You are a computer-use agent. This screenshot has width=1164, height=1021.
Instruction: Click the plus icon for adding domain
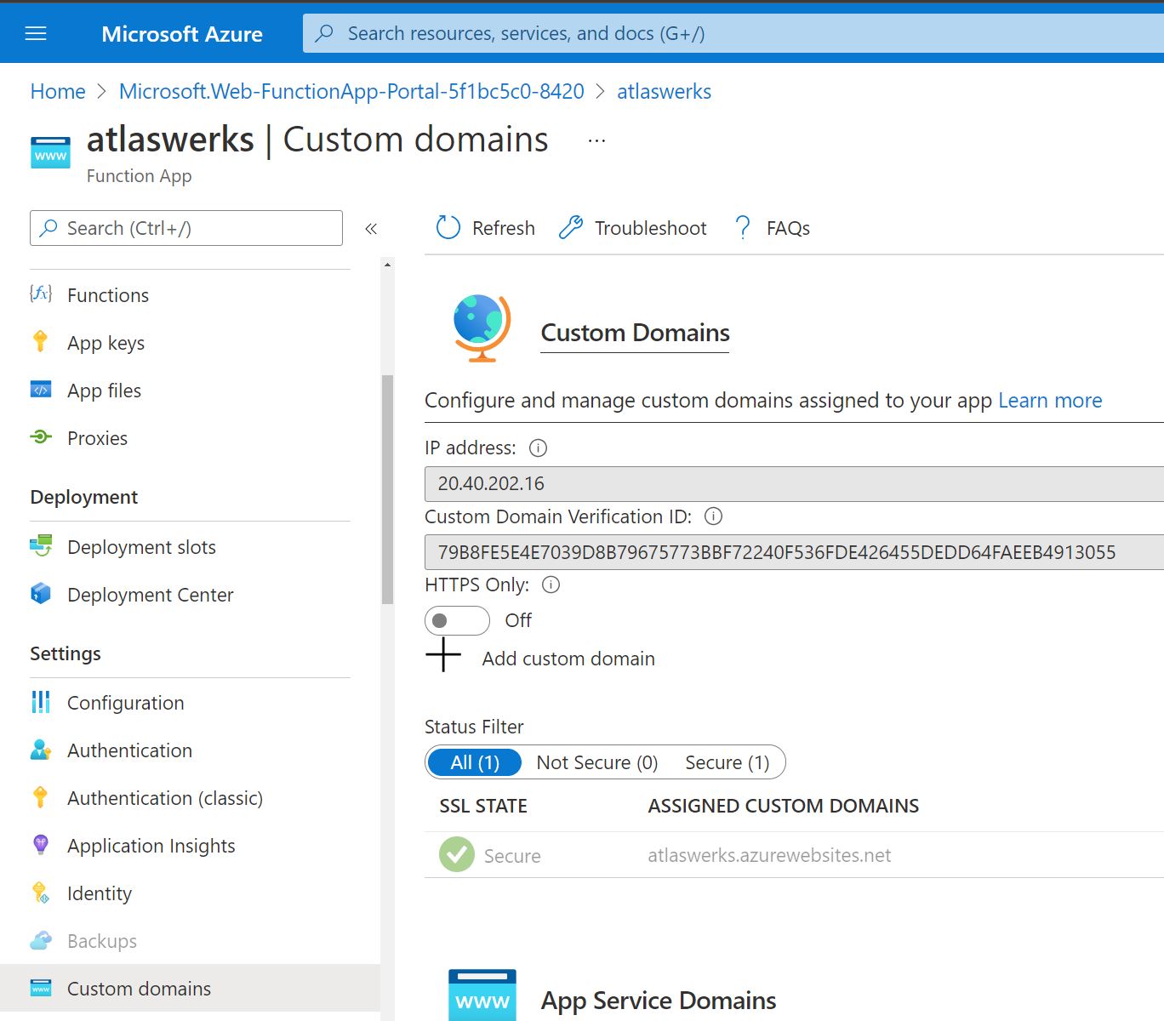click(443, 655)
